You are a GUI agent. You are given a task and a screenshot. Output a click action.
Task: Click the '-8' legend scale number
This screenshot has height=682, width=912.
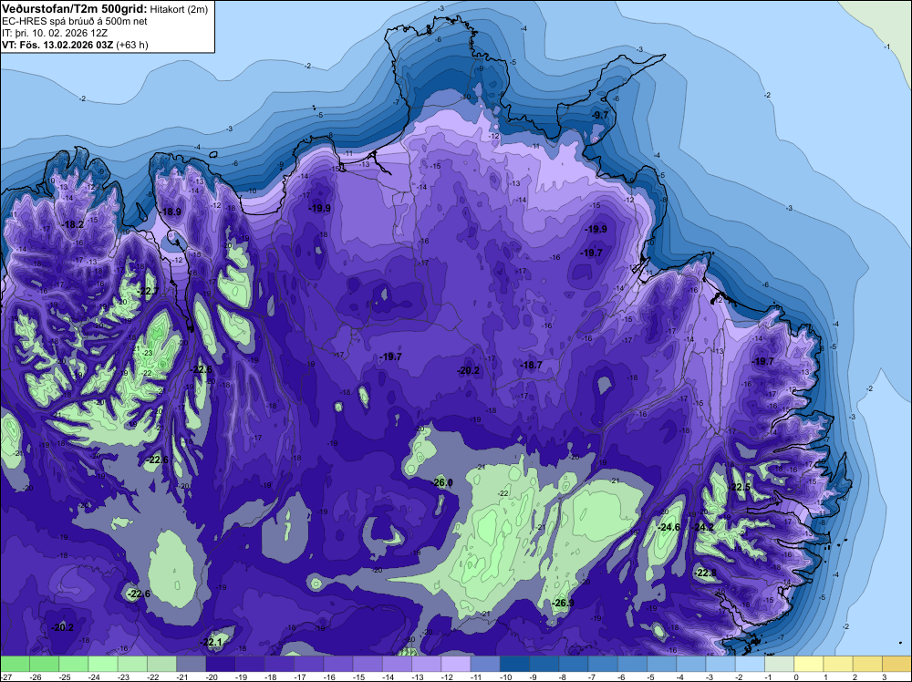[565, 677]
